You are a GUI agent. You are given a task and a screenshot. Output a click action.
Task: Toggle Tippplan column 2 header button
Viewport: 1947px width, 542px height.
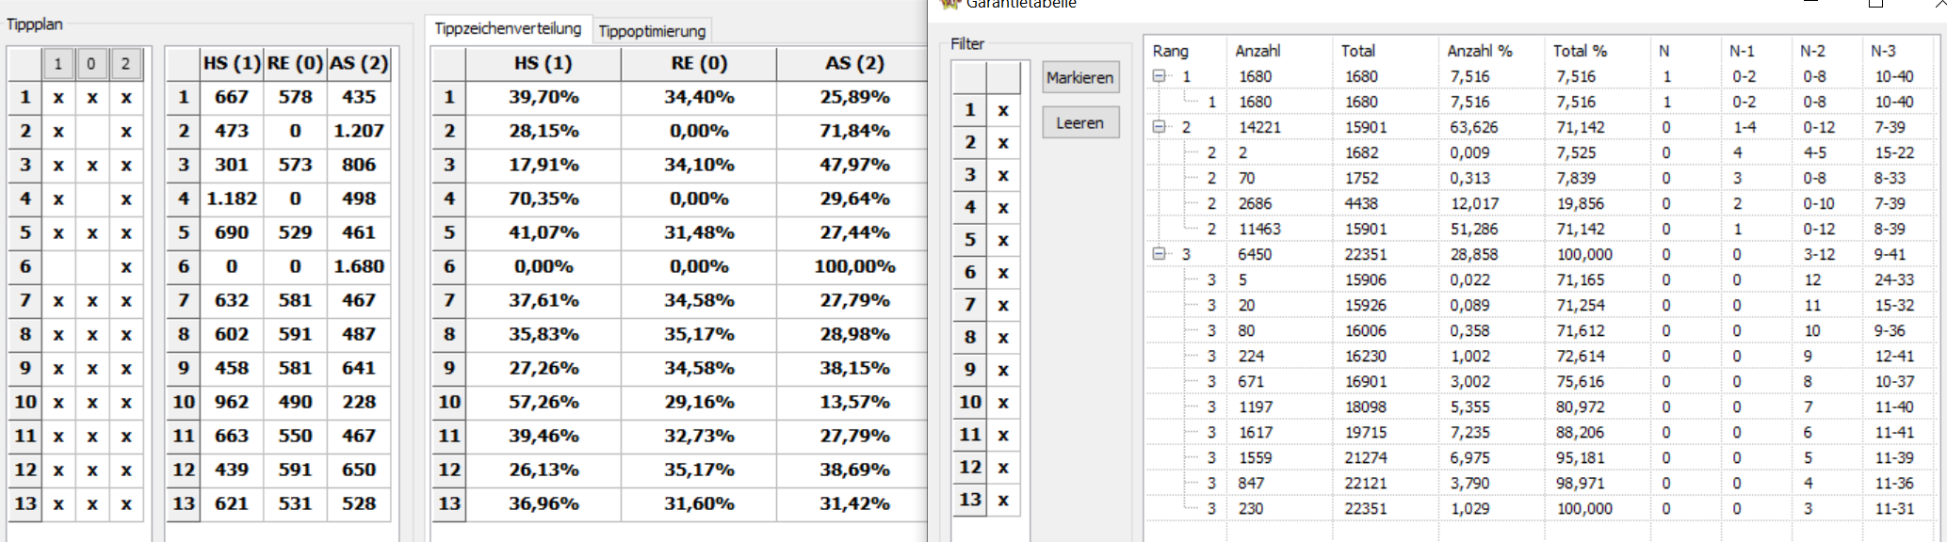[125, 64]
